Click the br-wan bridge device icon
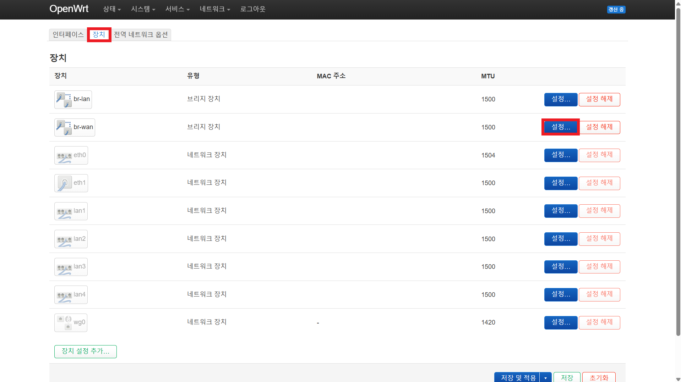This screenshot has width=681, height=382. coord(64,128)
